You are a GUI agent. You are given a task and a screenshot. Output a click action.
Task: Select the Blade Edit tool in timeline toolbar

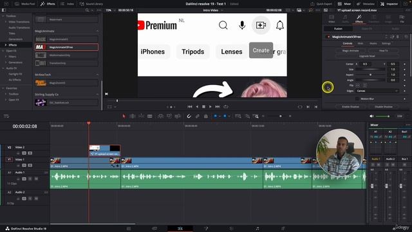150,116
